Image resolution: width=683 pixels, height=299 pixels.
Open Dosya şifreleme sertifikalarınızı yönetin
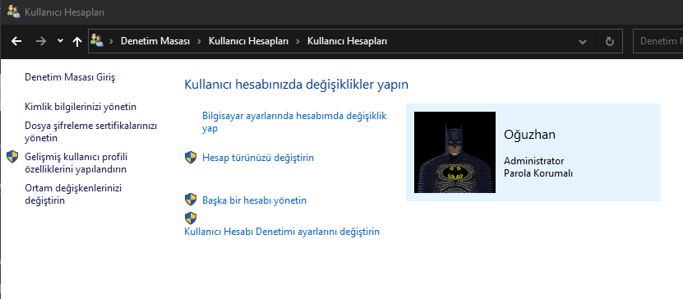tap(91, 132)
